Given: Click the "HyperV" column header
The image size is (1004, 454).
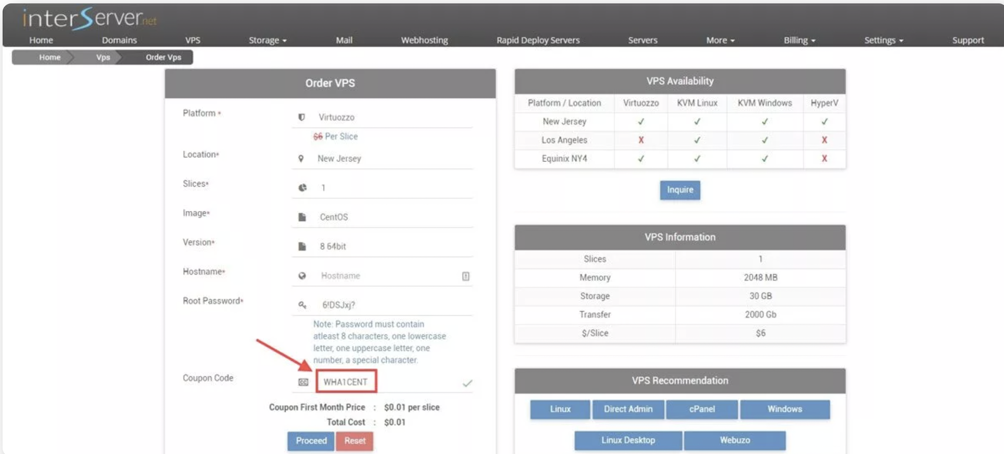Looking at the screenshot, I should [x=824, y=103].
